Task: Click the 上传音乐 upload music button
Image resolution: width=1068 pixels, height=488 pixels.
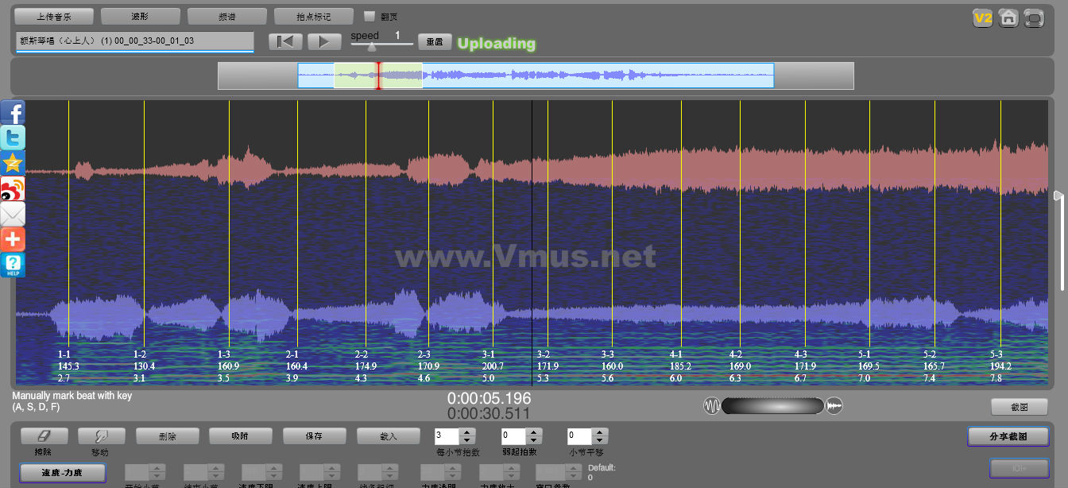Action: tap(54, 16)
